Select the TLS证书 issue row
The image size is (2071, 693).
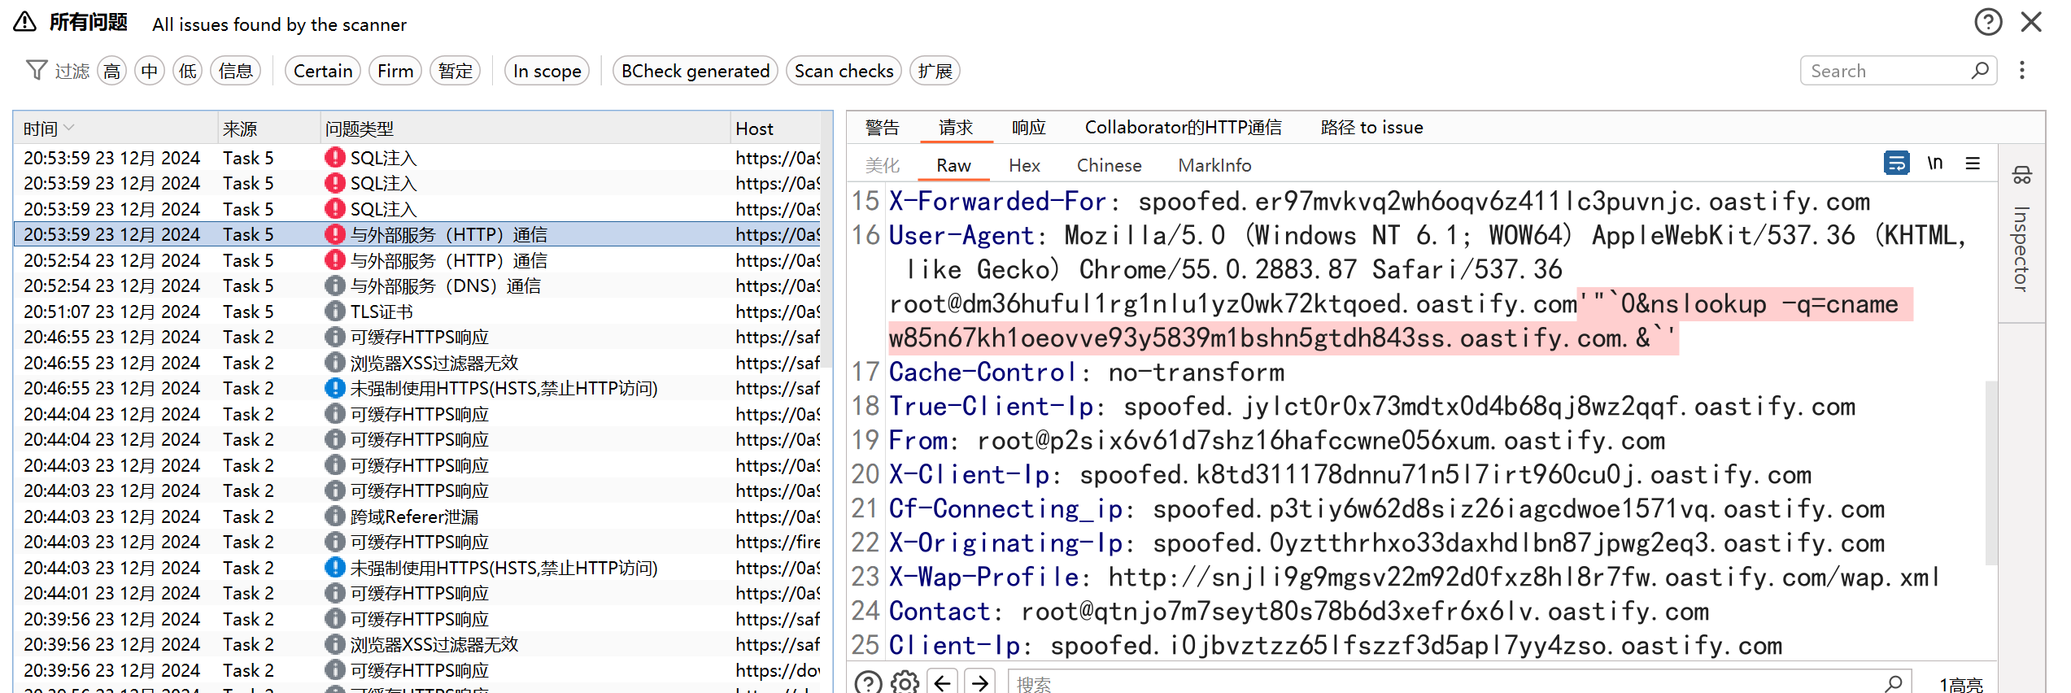[x=381, y=312]
